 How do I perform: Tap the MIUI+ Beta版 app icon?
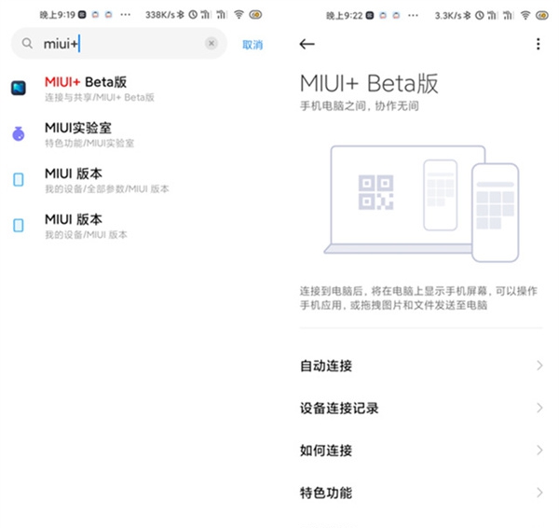(x=19, y=88)
